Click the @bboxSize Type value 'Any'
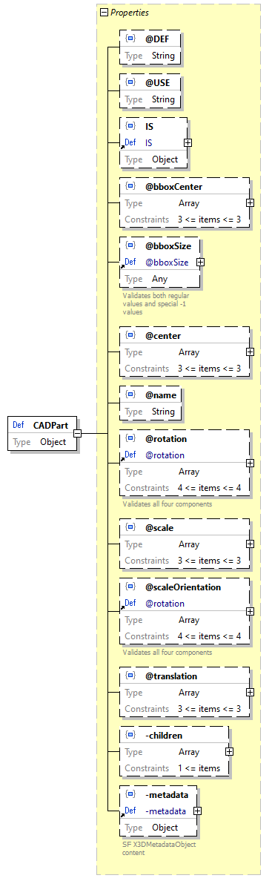The width and height of the screenshot is (272, 881). 159,279
